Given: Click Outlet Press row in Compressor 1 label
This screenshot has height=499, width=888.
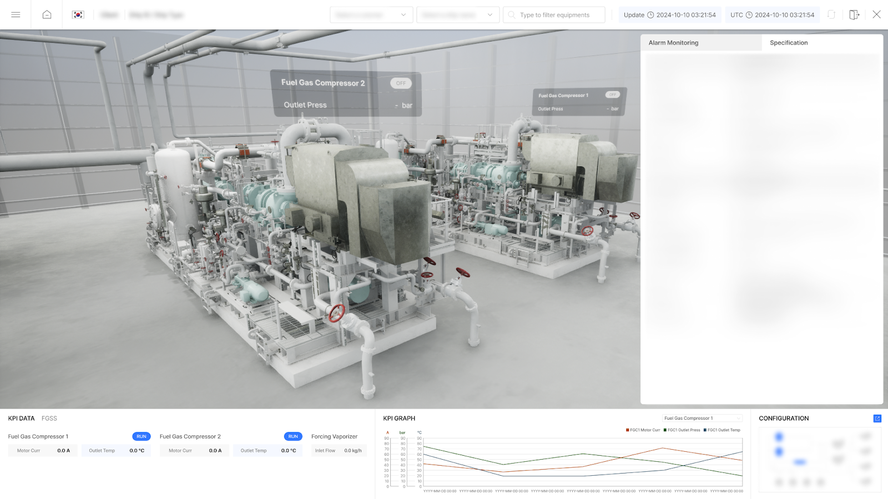Looking at the screenshot, I should (578, 109).
